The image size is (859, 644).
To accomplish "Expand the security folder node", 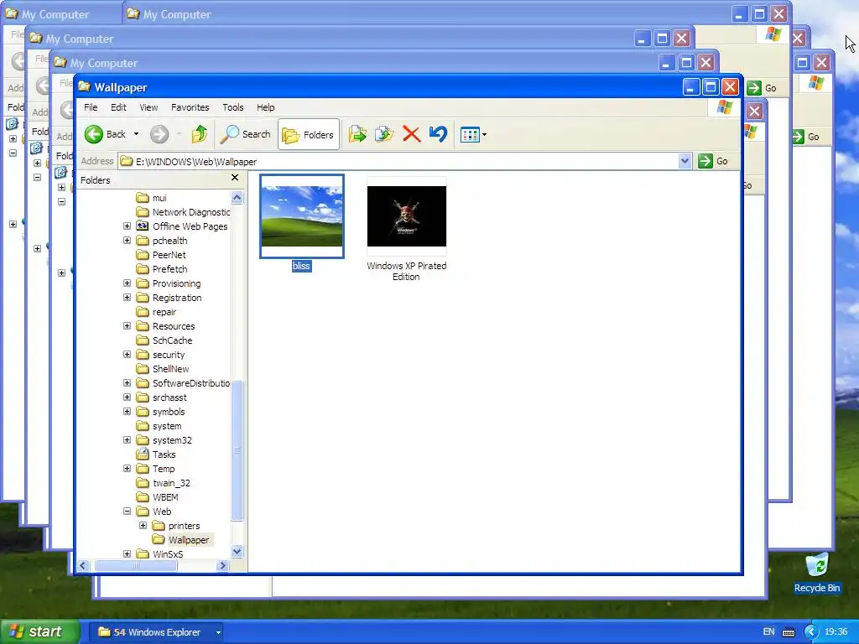I will click(x=128, y=355).
